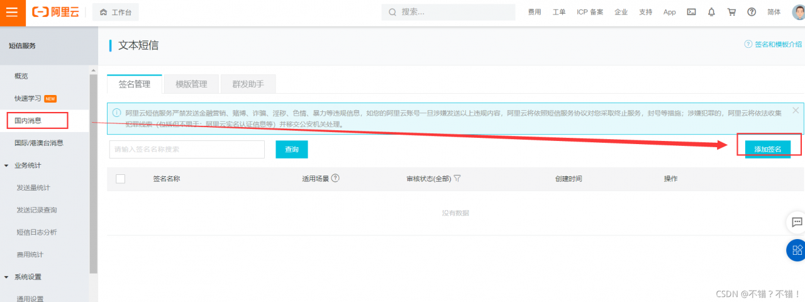Image resolution: width=805 pixels, height=302 pixels.
Task: Click the 查询 button
Action: 292,149
